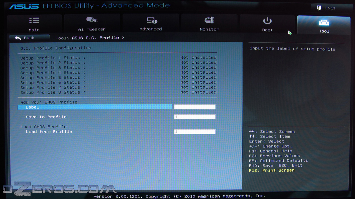Click Setup Profile 2 Status row
Viewport: 355px width, 199px height.
coord(118,63)
